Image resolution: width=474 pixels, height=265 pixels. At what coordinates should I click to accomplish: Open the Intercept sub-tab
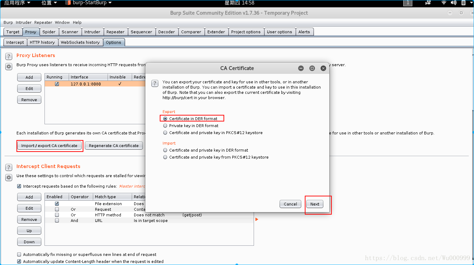[15, 42]
